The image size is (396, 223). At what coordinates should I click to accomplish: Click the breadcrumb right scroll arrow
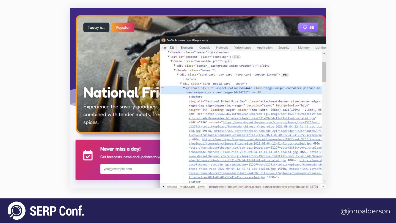click(x=323, y=187)
